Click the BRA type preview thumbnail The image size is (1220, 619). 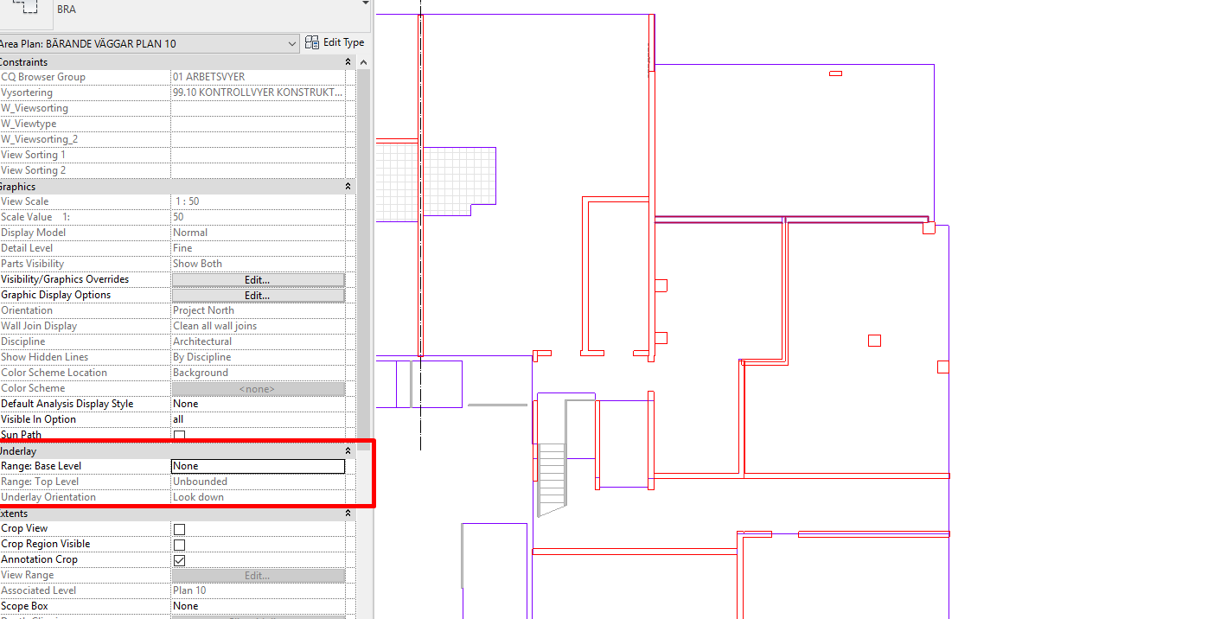[25, 11]
